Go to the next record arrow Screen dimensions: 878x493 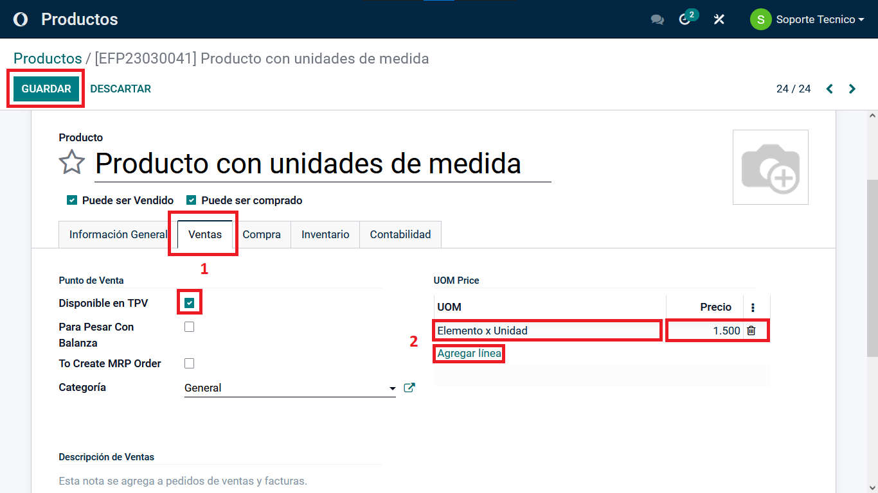pos(852,89)
